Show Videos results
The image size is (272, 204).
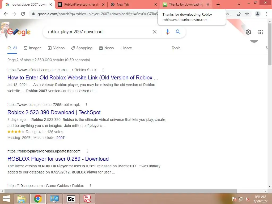tap(56, 48)
